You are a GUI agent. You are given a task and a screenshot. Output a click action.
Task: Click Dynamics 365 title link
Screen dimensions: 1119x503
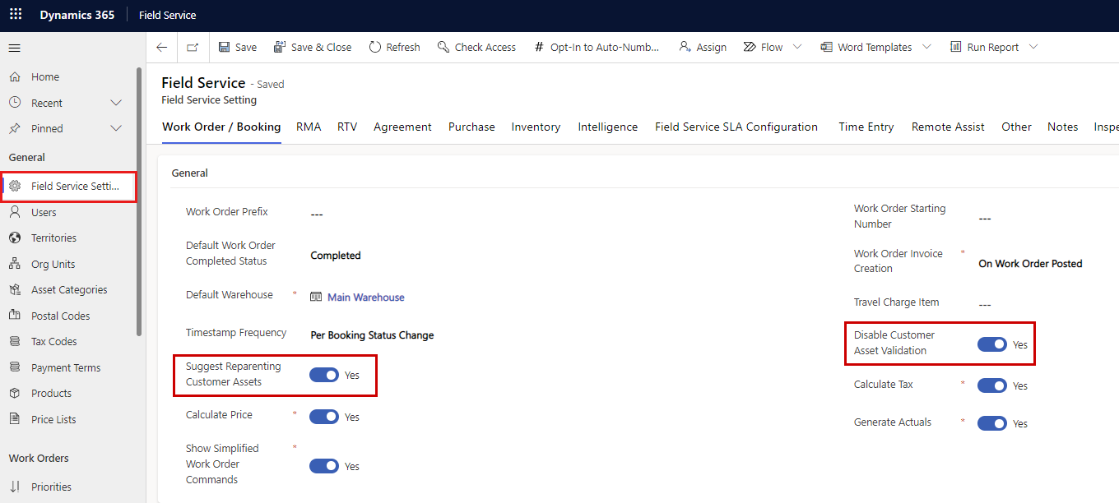click(x=77, y=15)
